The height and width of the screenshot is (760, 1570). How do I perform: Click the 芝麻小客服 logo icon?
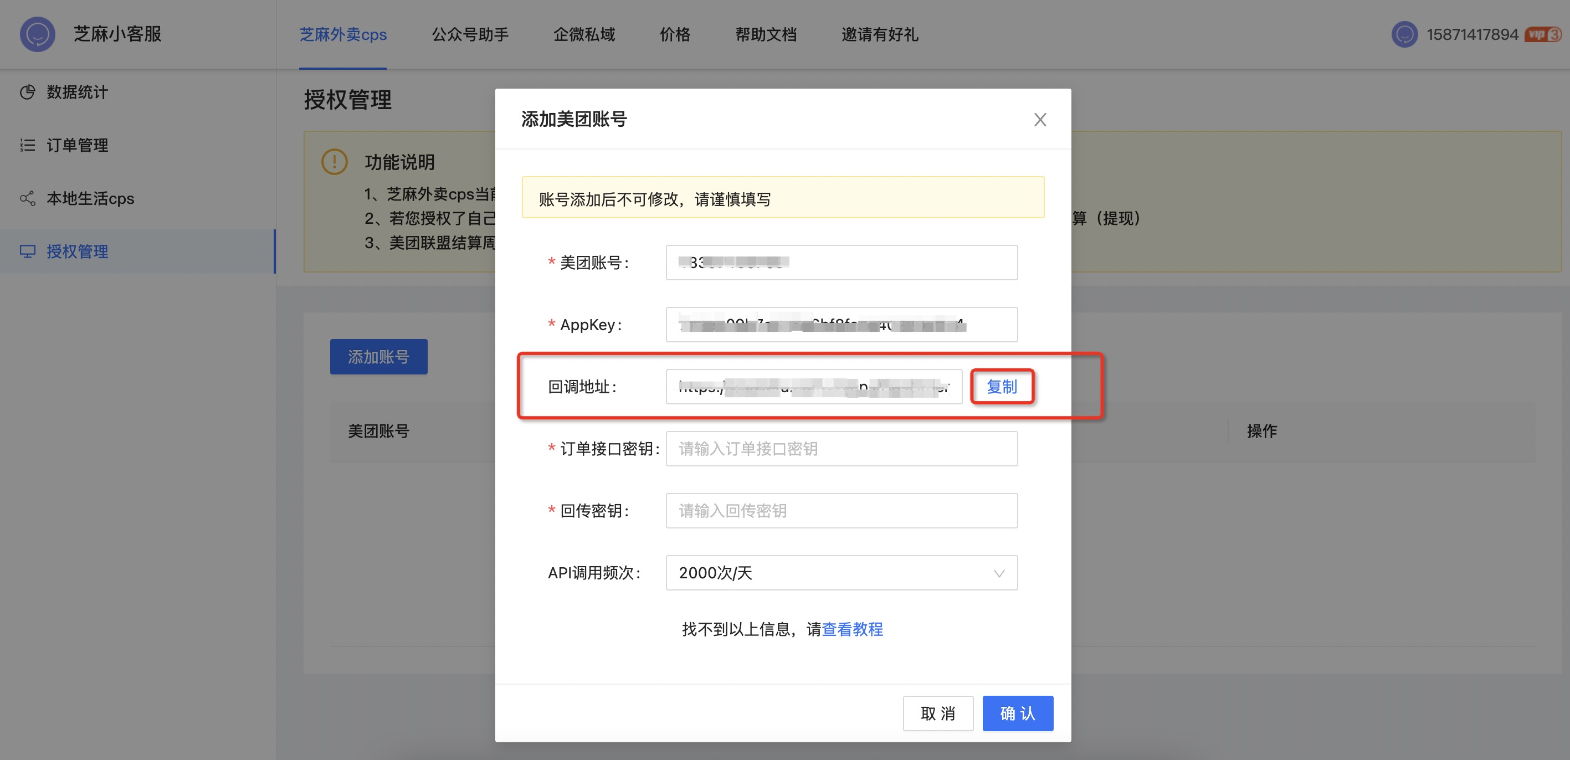pyautogui.click(x=37, y=34)
